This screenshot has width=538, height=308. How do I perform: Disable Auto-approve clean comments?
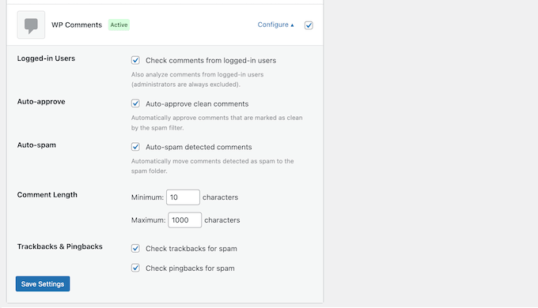[135, 103]
